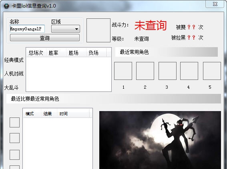Select the 时间 column header
Viewport: 227px width, 169px height.
point(73,113)
